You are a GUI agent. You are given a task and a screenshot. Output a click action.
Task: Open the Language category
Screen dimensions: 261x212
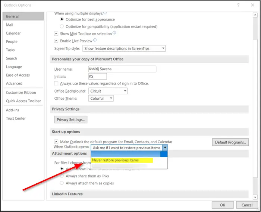tap(23, 67)
